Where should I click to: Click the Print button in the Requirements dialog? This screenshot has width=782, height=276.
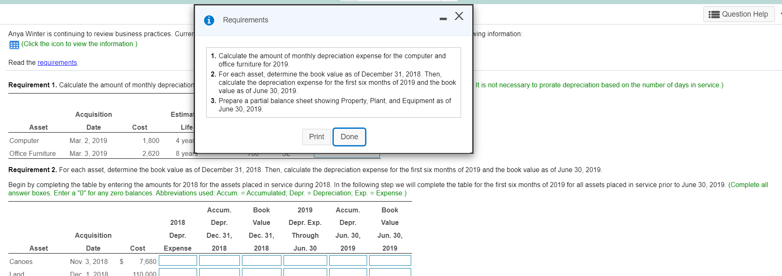tap(316, 137)
